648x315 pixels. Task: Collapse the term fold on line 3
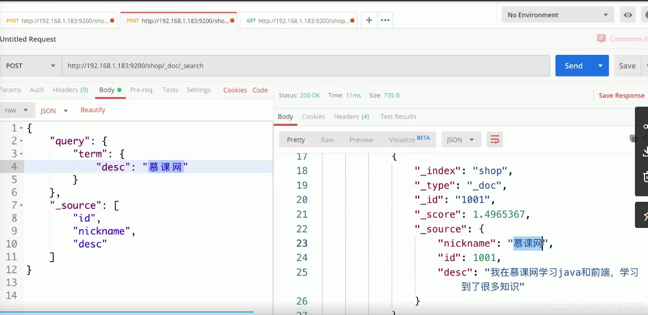21,154
